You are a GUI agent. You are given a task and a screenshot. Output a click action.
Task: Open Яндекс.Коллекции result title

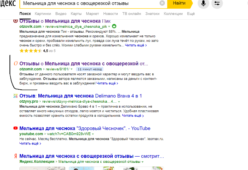(x=92, y=156)
